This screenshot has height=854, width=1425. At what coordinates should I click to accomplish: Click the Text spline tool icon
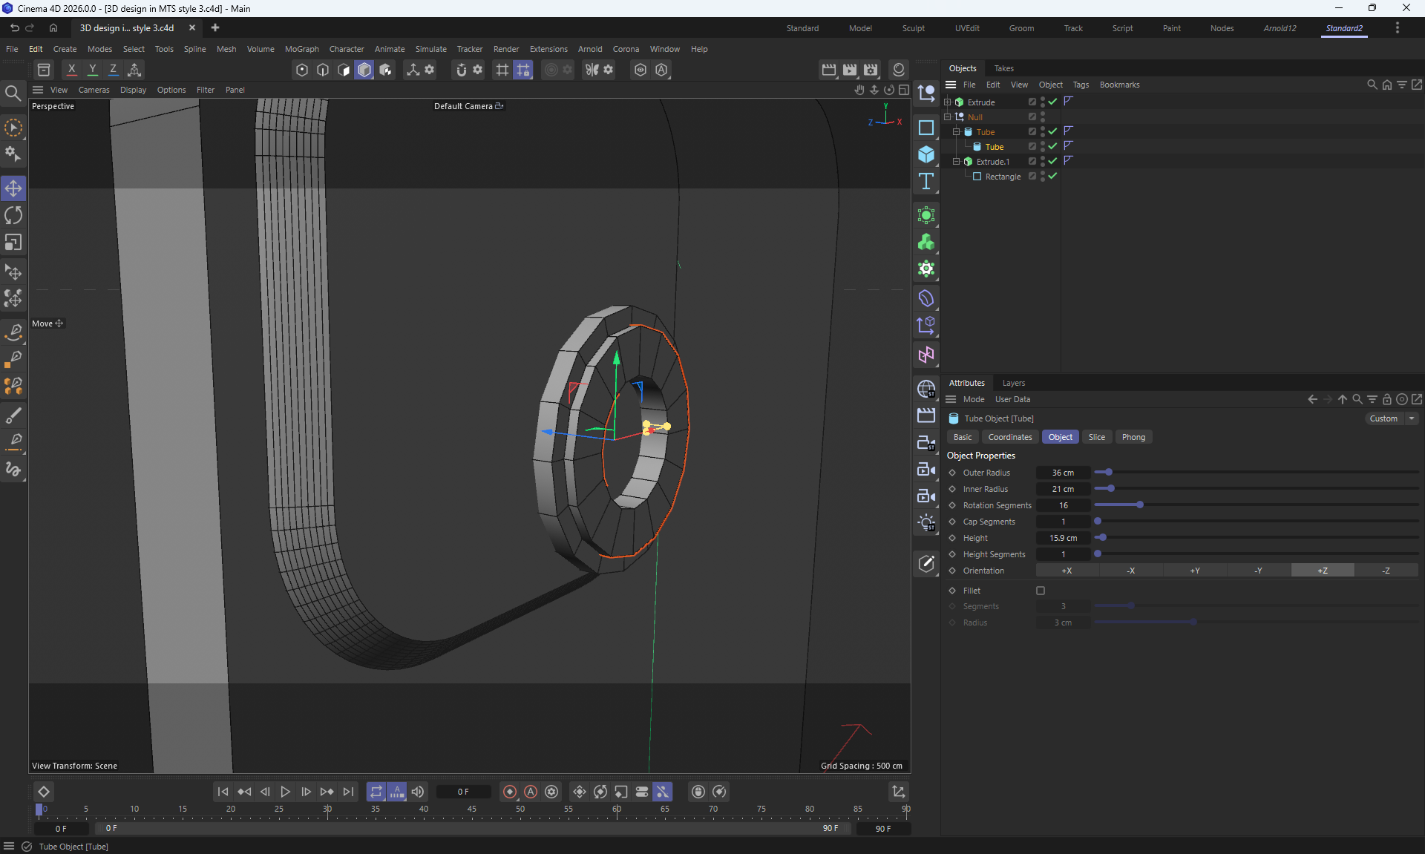[x=926, y=182]
